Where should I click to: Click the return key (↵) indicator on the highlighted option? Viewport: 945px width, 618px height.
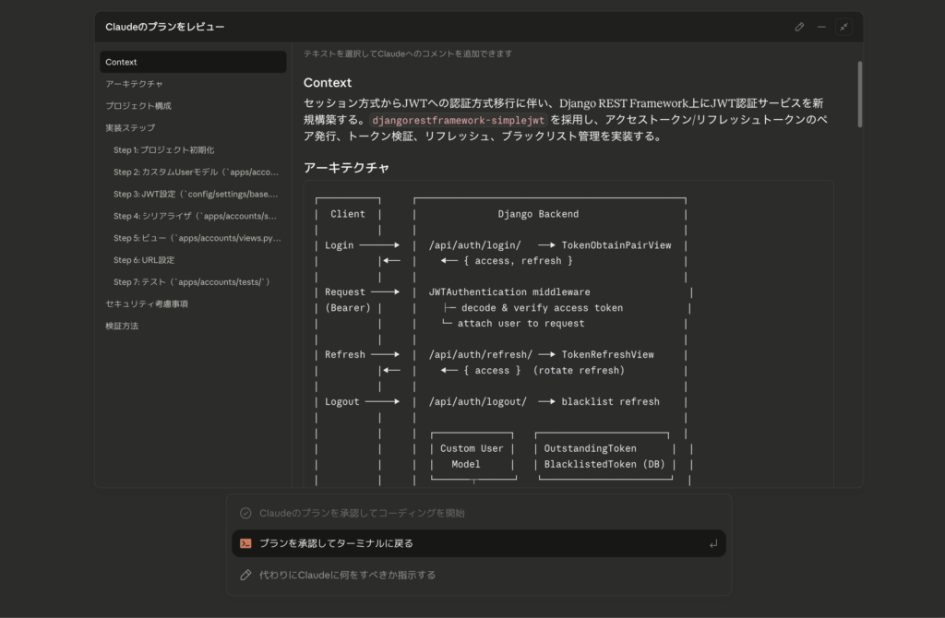(712, 543)
